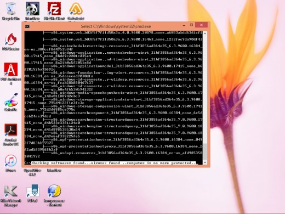Close the cmd.exe window

pyautogui.click(x=201, y=25)
